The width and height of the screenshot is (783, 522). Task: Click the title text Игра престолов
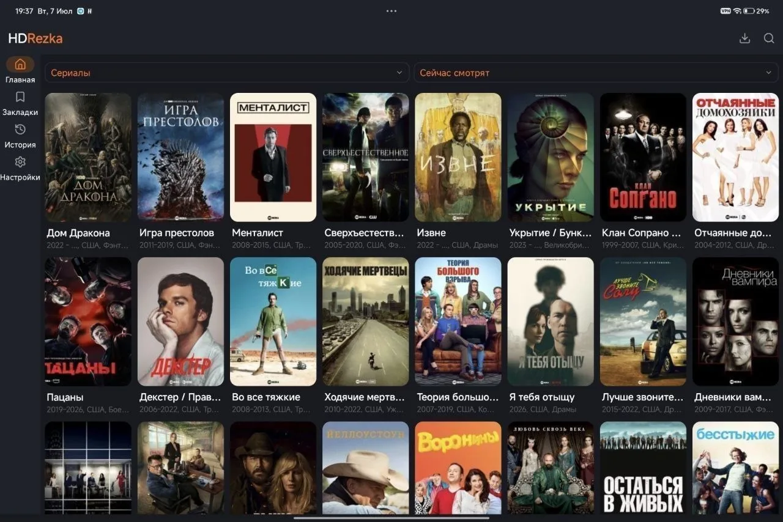[177, 233]
